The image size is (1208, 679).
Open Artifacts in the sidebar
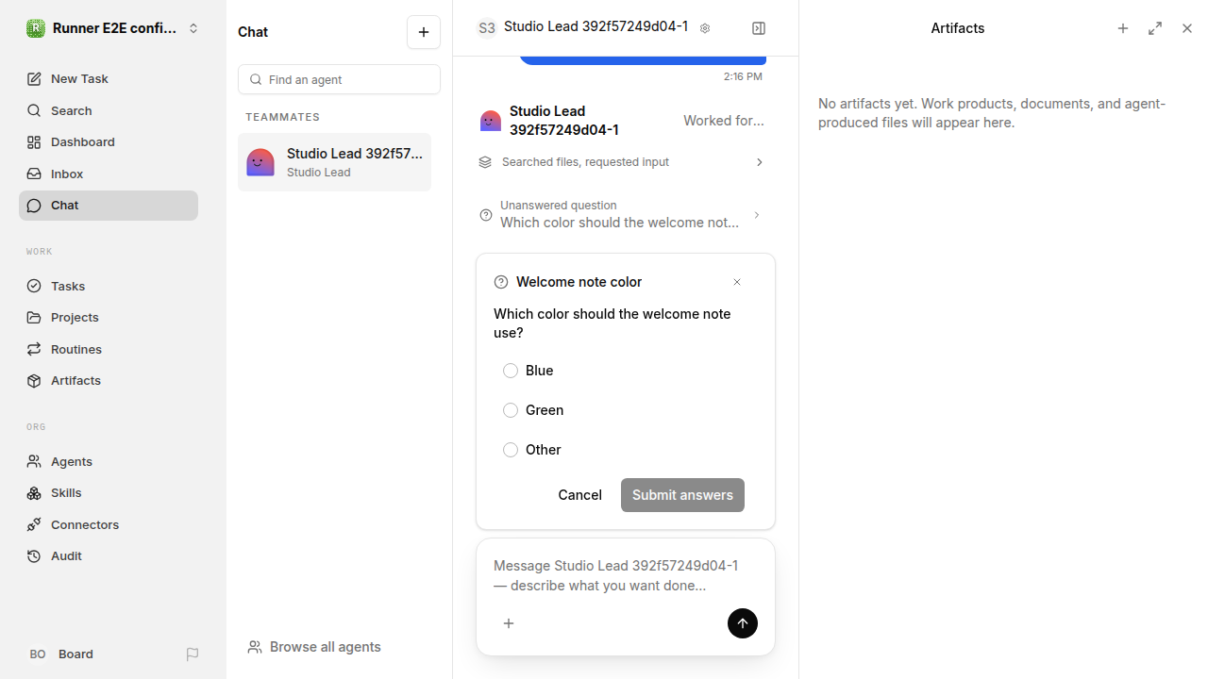[109, 381]
